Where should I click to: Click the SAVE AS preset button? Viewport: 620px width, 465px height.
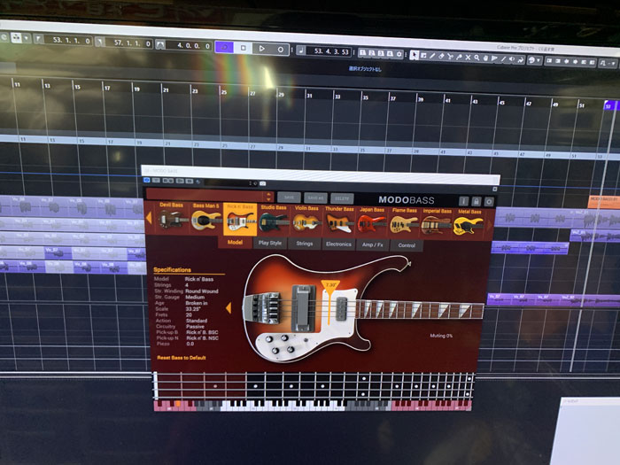tap(315, 198)
